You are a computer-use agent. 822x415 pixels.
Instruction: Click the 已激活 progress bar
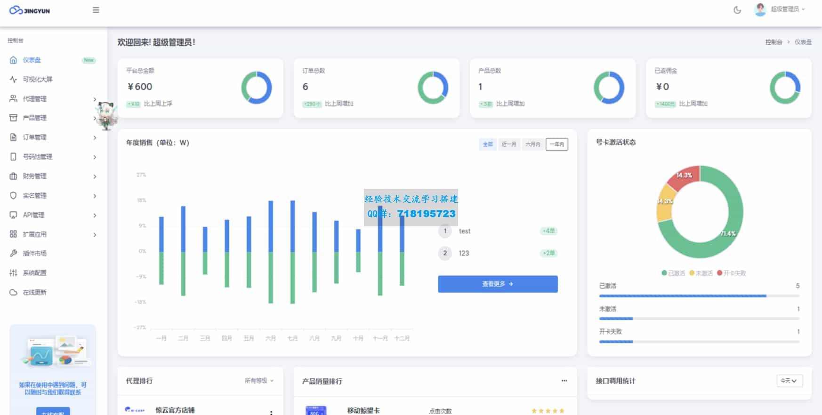682,296
